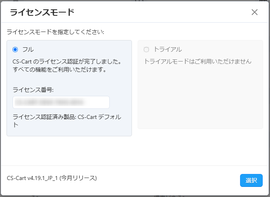Image resolution: width=270 pixels, height=197 pixels.
Task: Click the ライセンス番号: field label
Action: pos(33,89)
